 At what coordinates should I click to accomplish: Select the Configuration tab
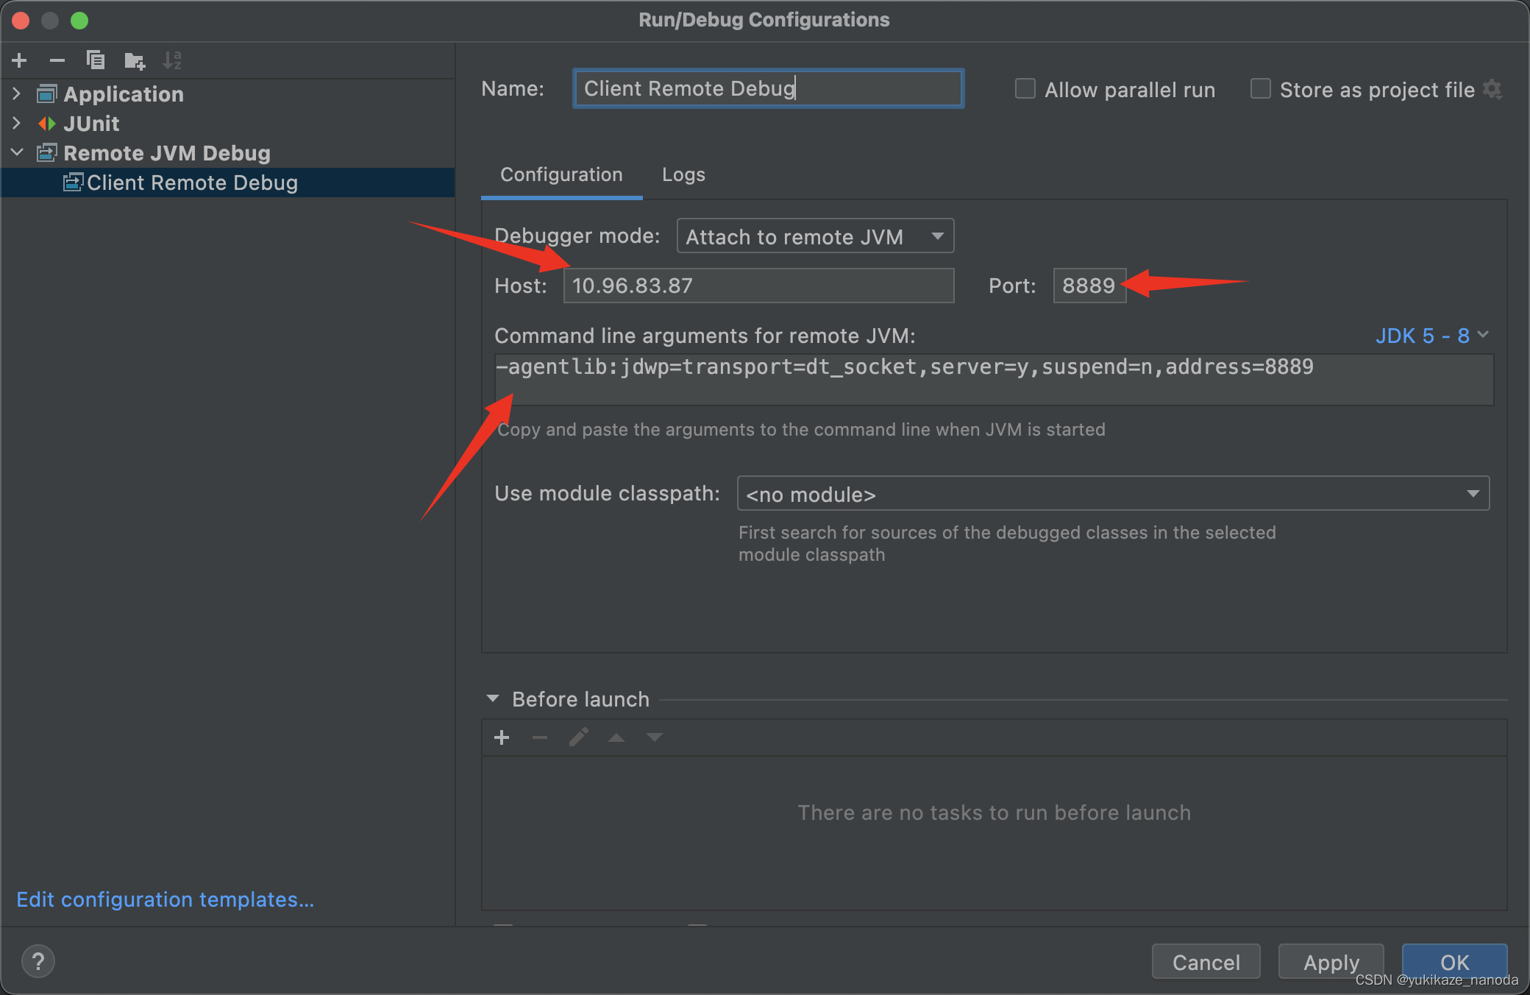[561, 174]
